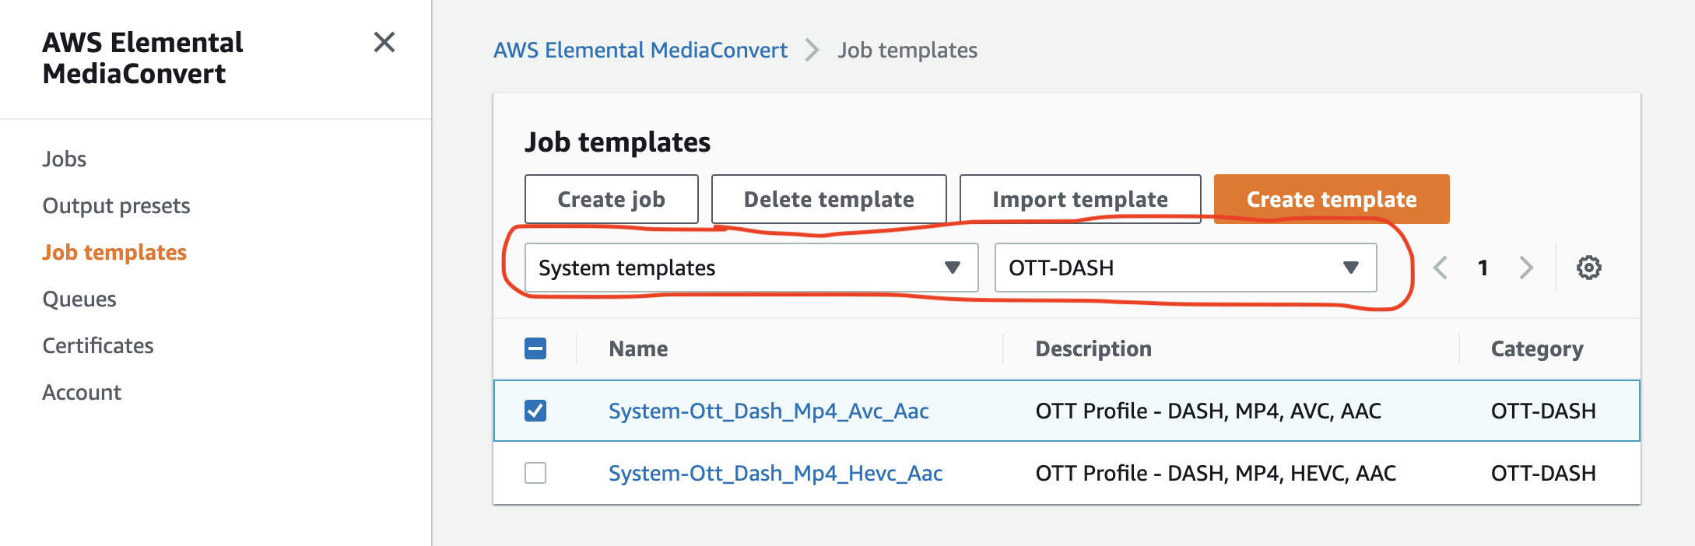Open Output presets in the sidebar
The height and width of the screenshot is (546, 1695).
point(116,205)
